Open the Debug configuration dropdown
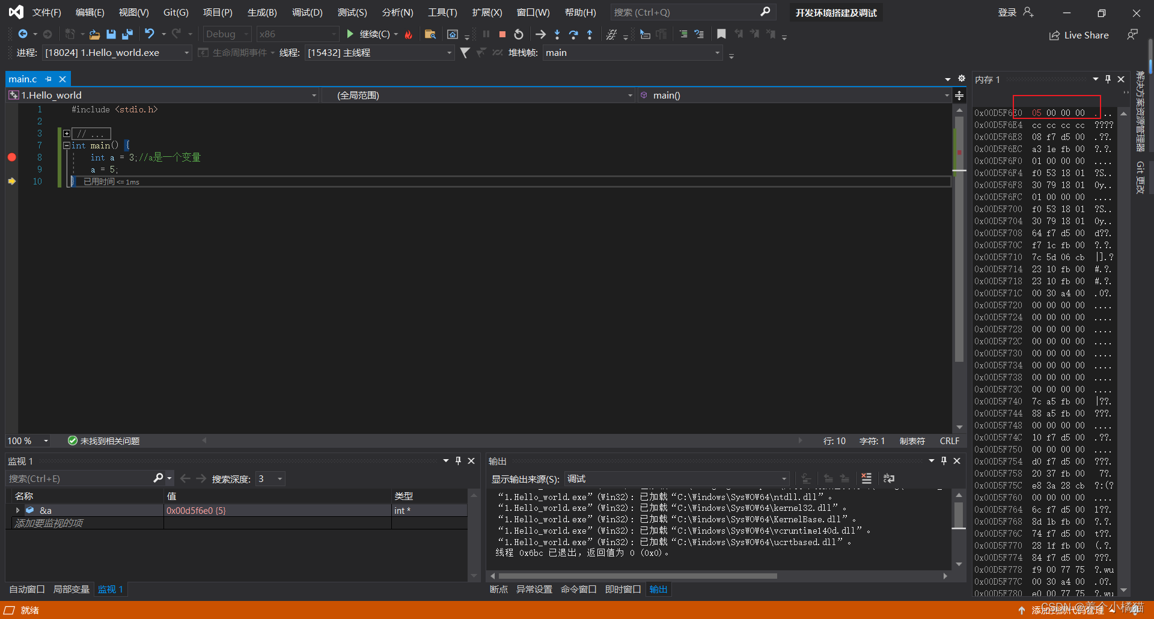 [227, 34]
